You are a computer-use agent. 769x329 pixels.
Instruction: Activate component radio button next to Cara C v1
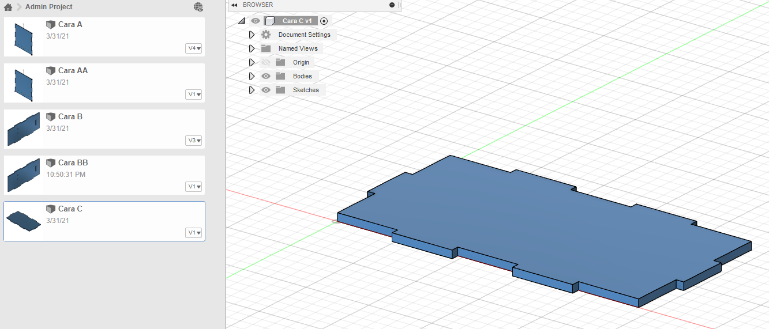324,21
